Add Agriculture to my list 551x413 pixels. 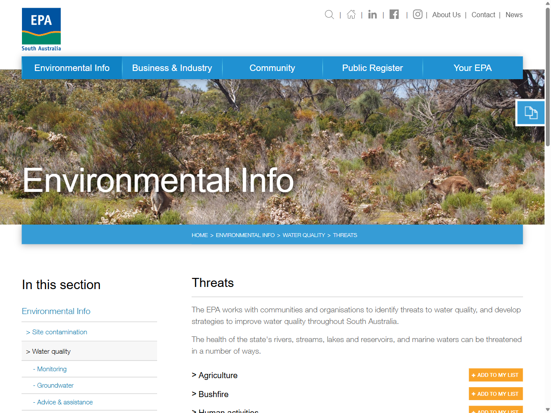pyautogui.click(x=495, y=375)
